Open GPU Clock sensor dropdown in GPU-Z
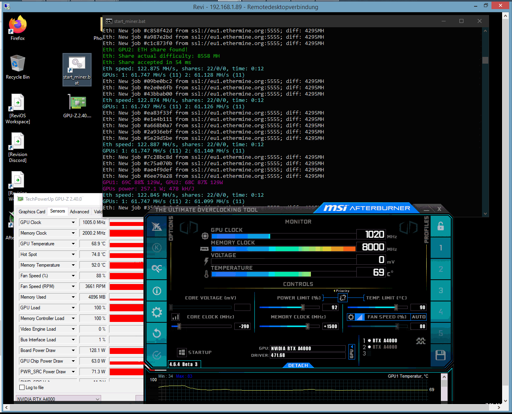The width and height of the screenshot is (512, 414). point(73,222)
